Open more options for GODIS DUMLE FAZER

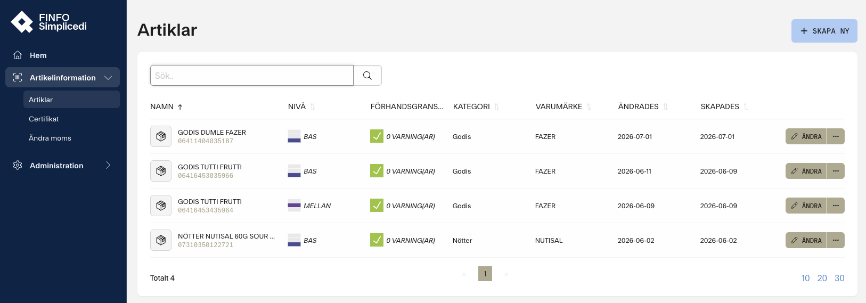click(x=836, y=136)
